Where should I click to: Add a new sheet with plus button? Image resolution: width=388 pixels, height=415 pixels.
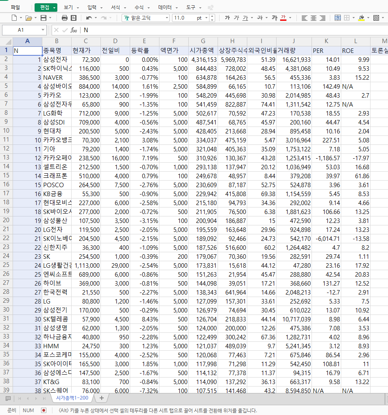coord(102,398)
